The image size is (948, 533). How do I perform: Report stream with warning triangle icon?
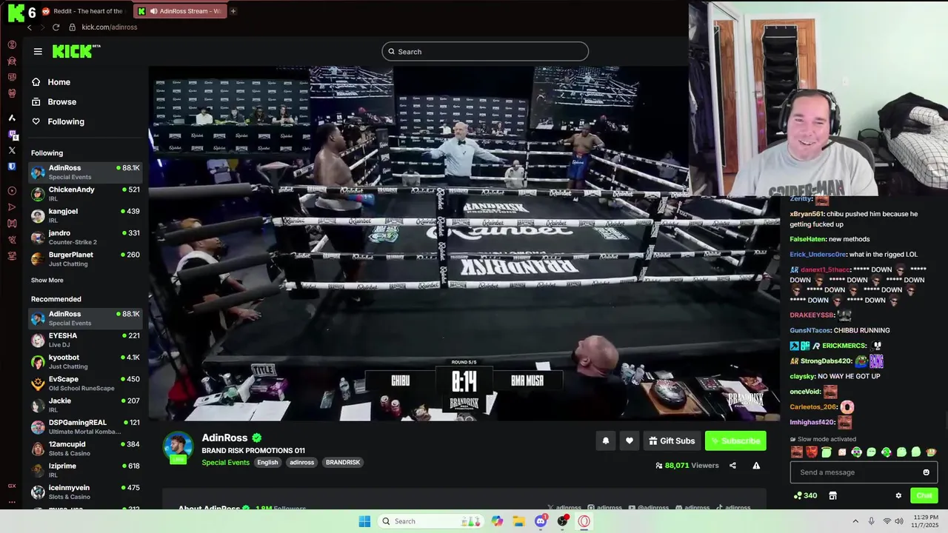pos(756,466)
